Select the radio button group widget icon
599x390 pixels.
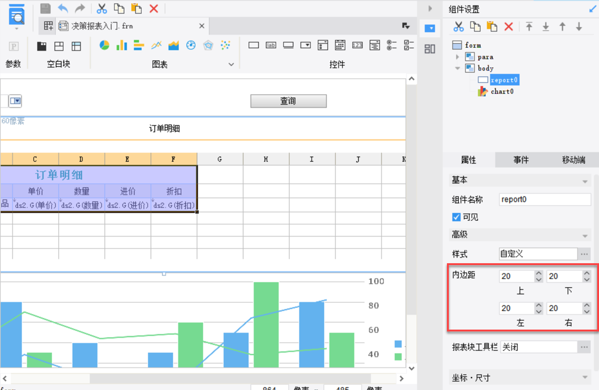pyautogui.click(x=392, y=45)
